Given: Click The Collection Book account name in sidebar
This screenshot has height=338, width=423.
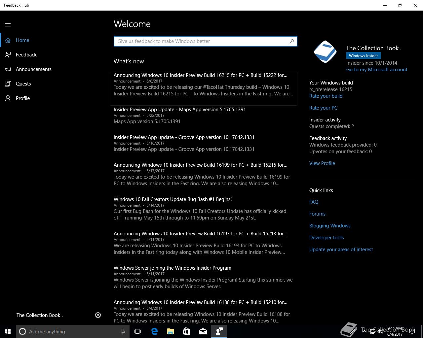Looking at the screenshot, I should (x=40, y=315).
